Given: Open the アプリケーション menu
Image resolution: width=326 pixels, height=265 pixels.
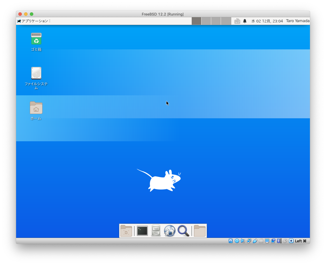Looking at the screenshot, I should [33, 21].
